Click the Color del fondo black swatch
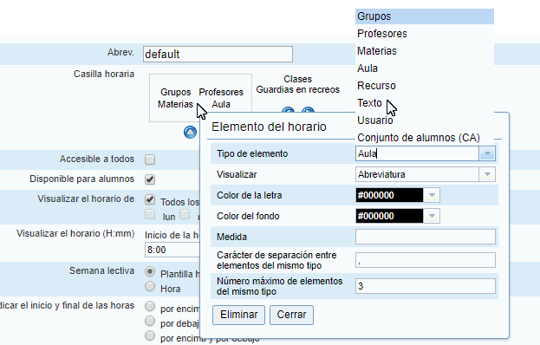Screen dimensions: 540x345 pos(389,216)
